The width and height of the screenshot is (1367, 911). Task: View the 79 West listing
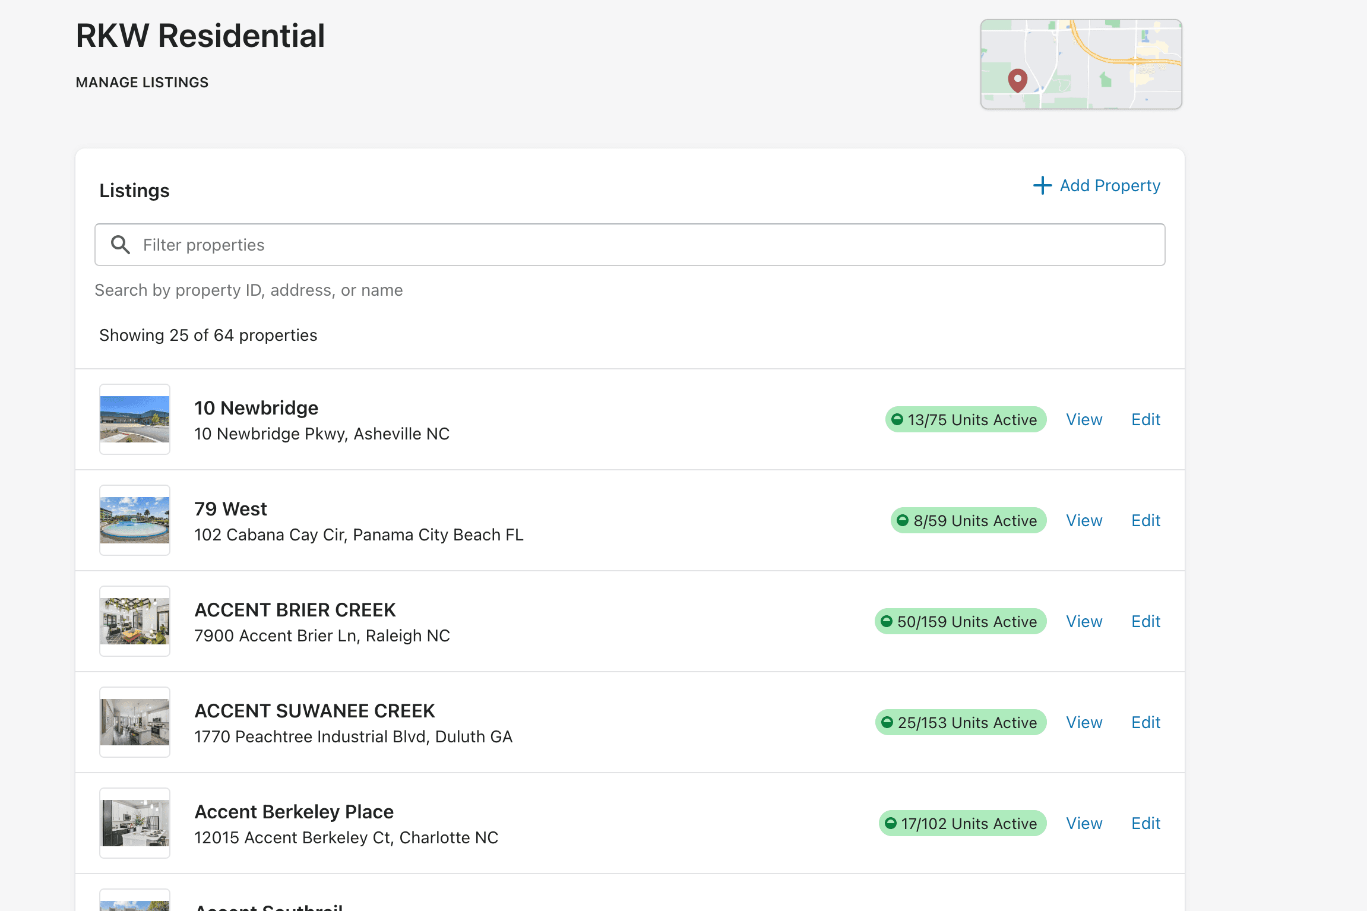click(1084, 521)
